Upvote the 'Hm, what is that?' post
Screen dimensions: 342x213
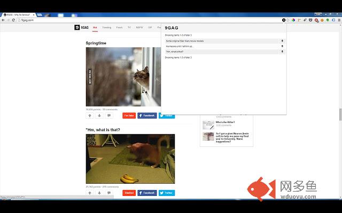point(90,193)
